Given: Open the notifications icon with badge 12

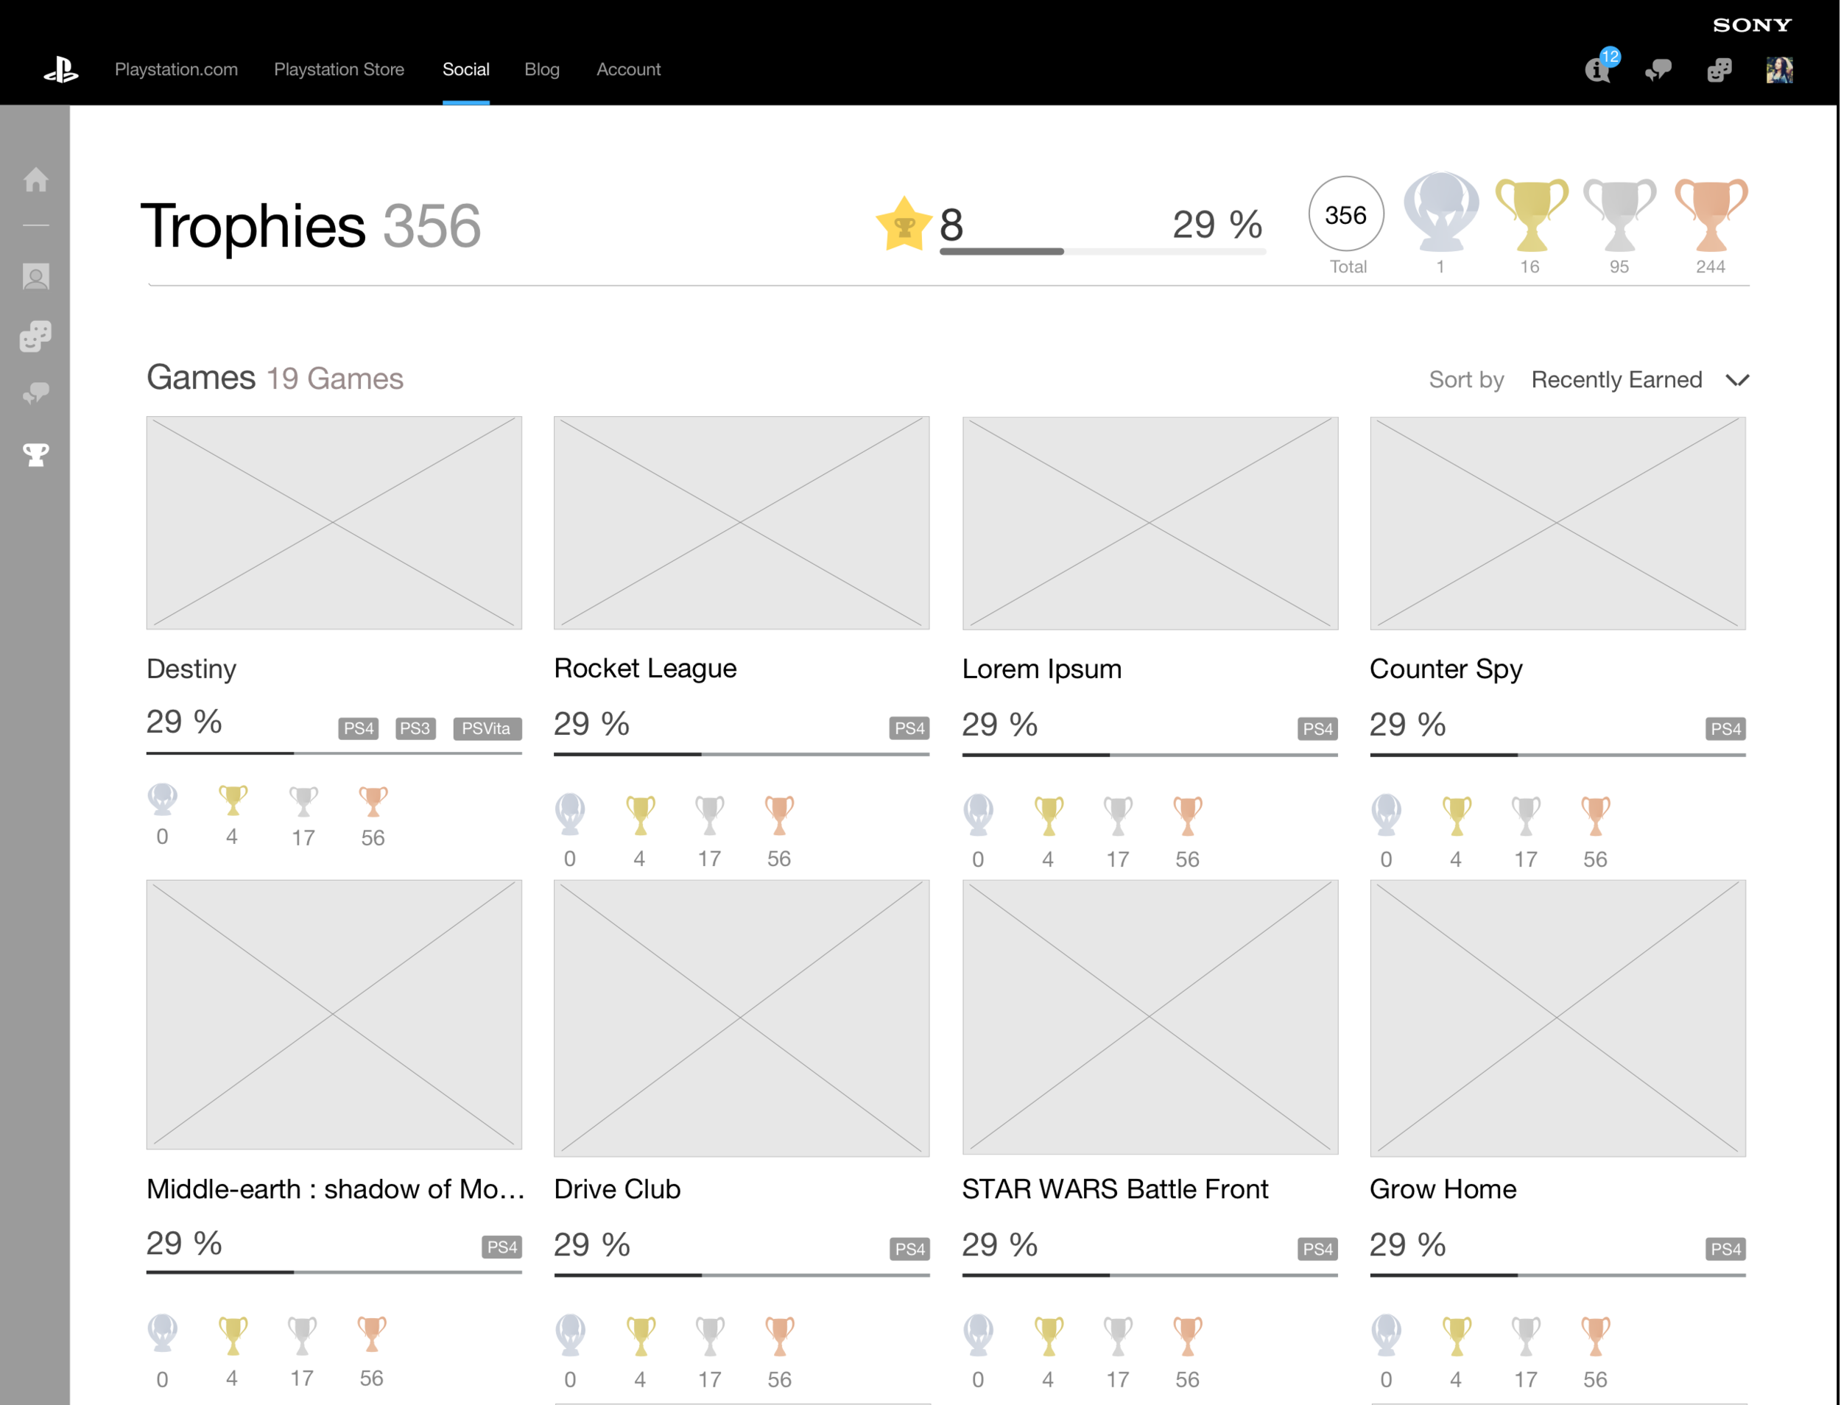Looking at the screenshot, I should pyautogui.click(x=1599, y=68).
